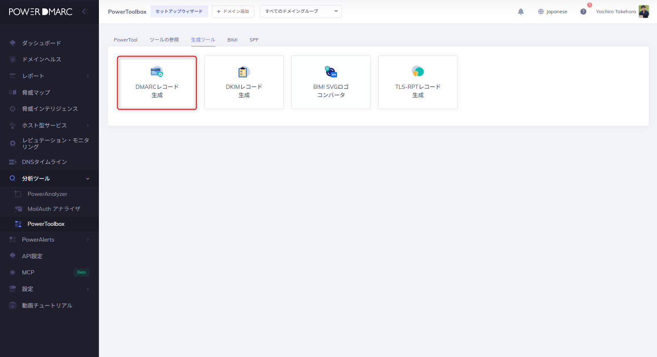
Task: Click the threat map icon beside 脅威マップ
Action: 12,92
